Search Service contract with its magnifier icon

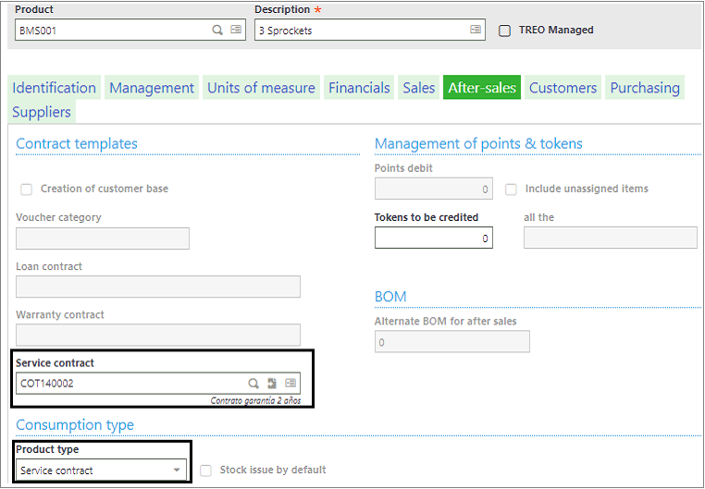(x=254, y=383)
